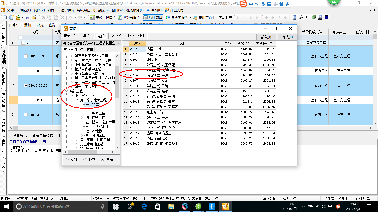This screenshot has width=378, height=212.
Task: Select the 标准 radio button
Action: point(67,160)
